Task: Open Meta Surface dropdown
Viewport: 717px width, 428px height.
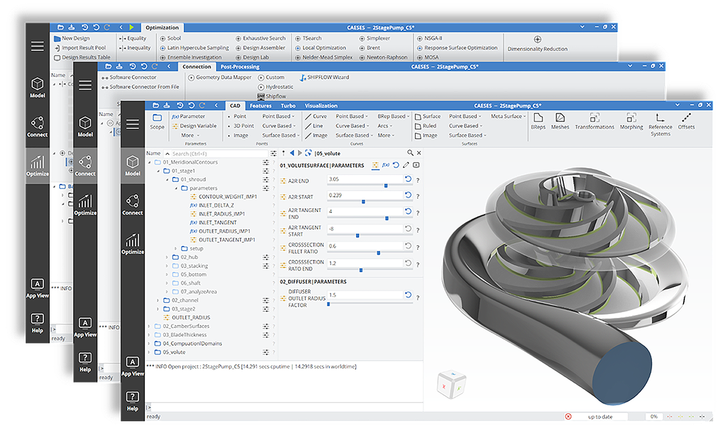Action: pos(508,116)
